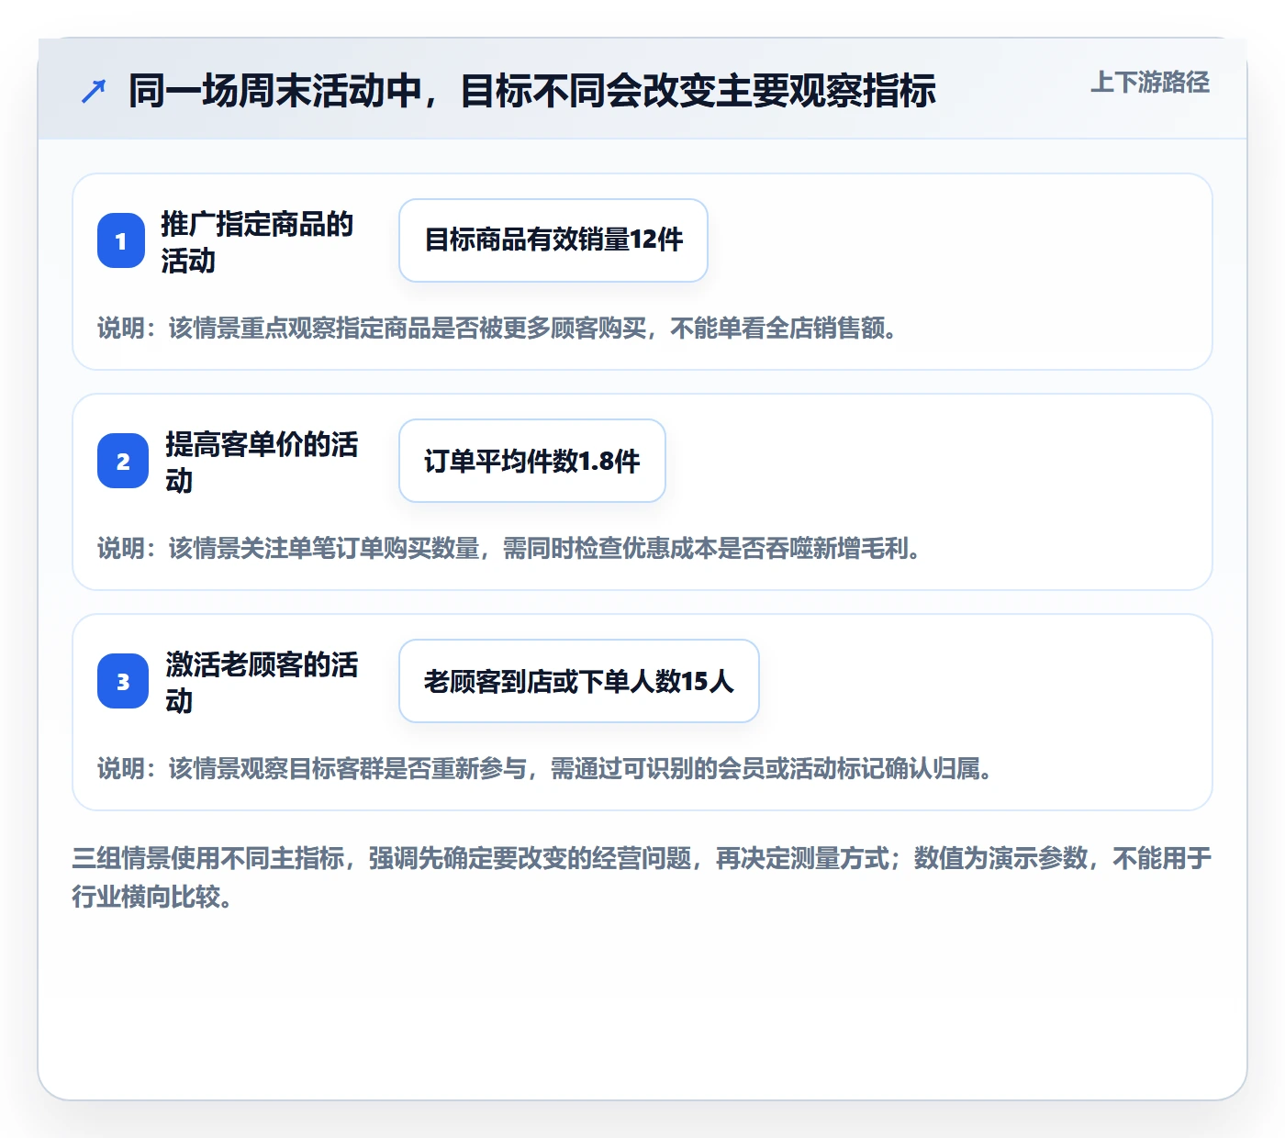
Task: Click the number 1 badge
Action: point(121,240)
